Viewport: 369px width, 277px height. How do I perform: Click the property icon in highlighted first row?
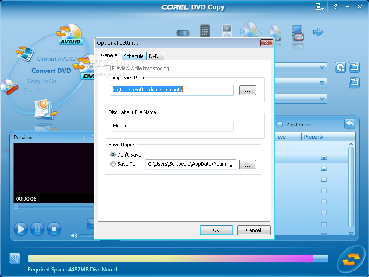coord(324,157)
